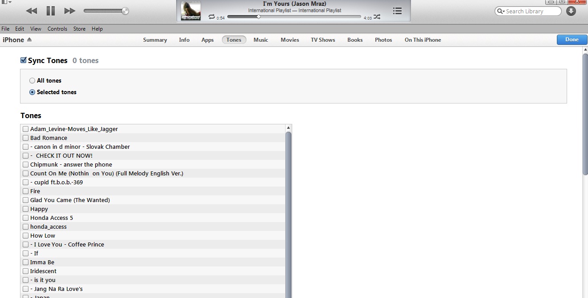The height and width of the screenshot is (298, 588).
Task: Check Adam_Levine-Moves_Like_Jagger tone
Action: 25,129
